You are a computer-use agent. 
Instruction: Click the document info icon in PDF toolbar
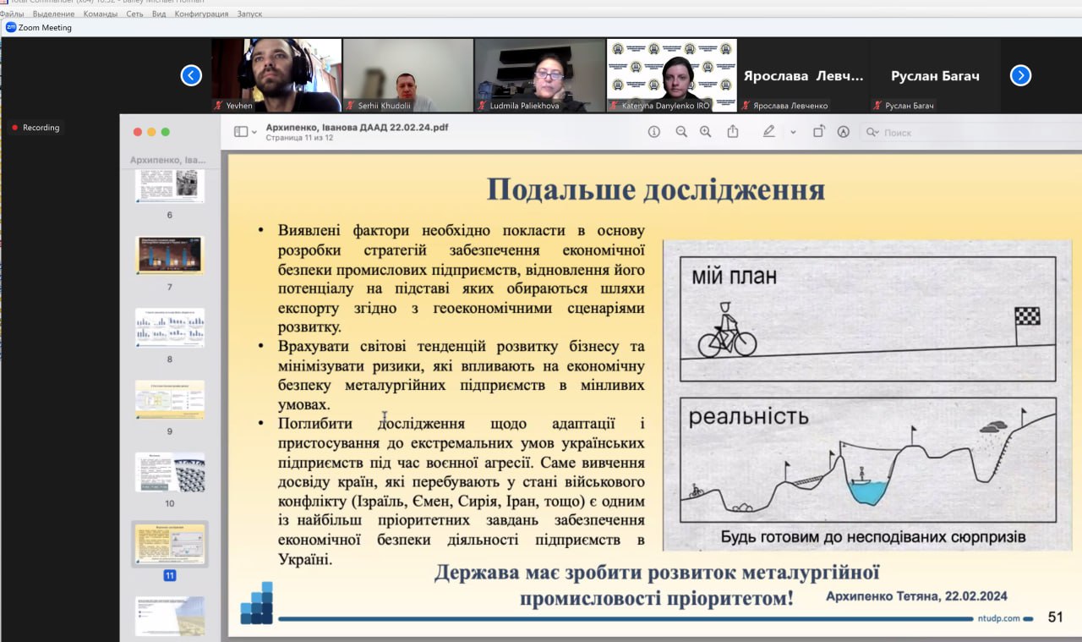653,132
